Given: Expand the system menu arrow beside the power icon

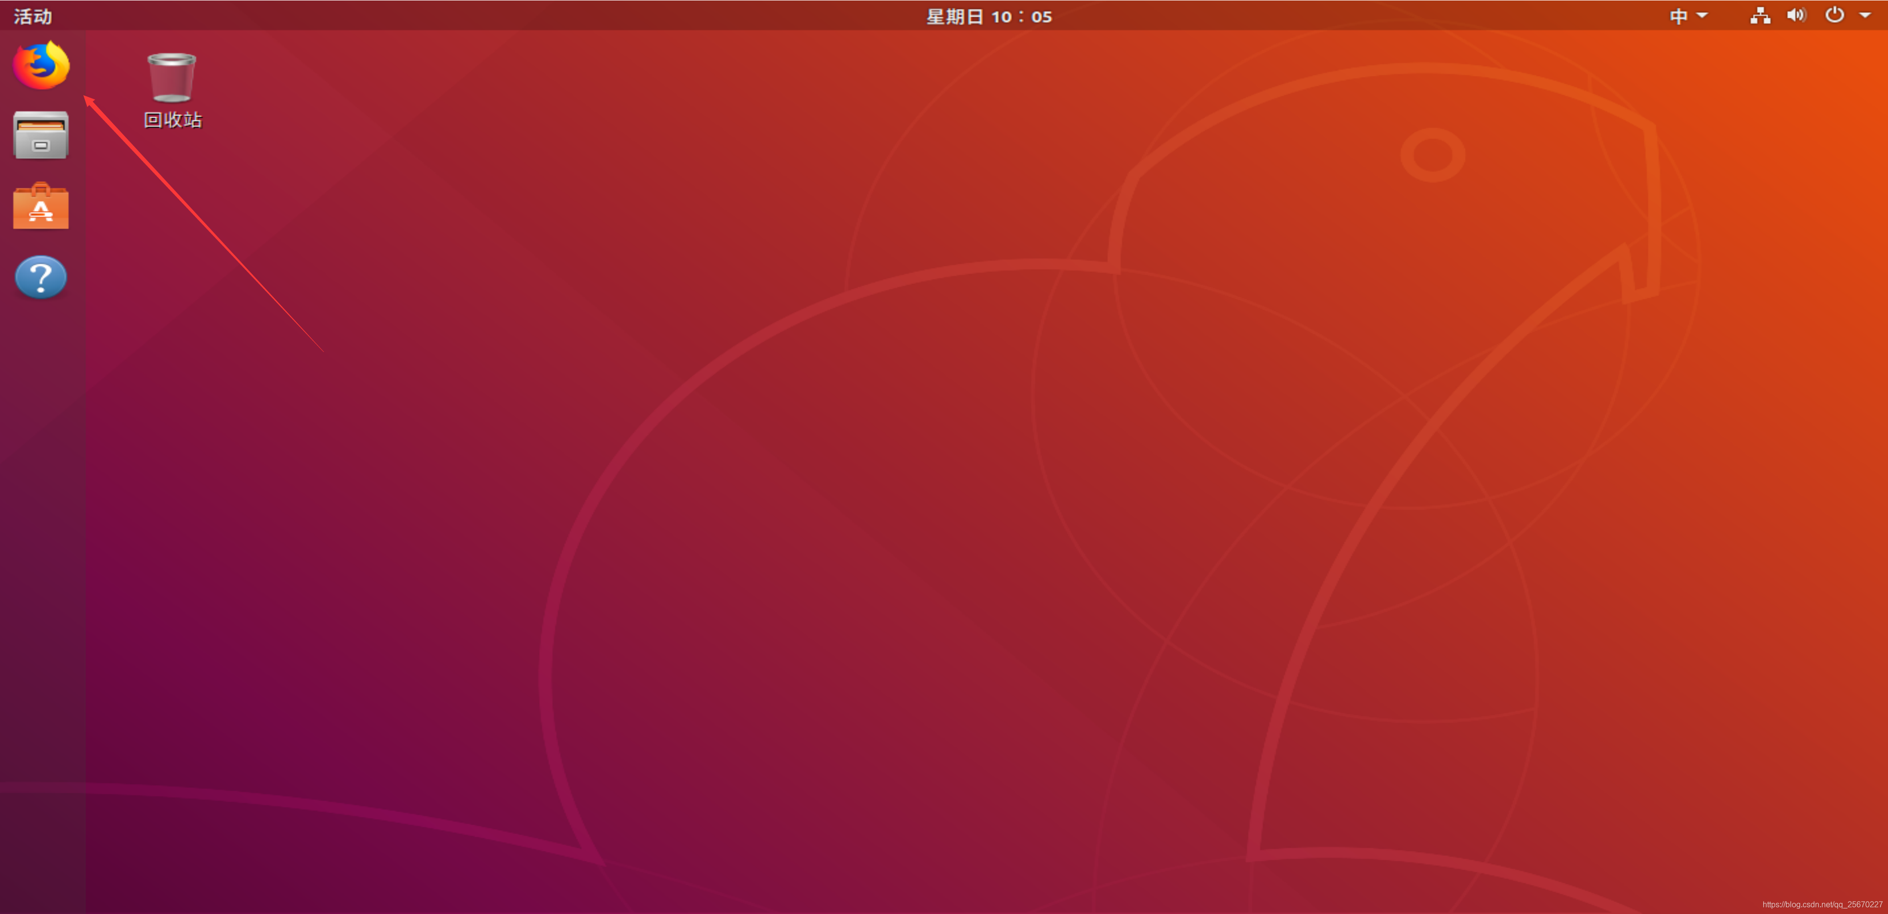Looking at the screenshot, I should point(1865,15).
